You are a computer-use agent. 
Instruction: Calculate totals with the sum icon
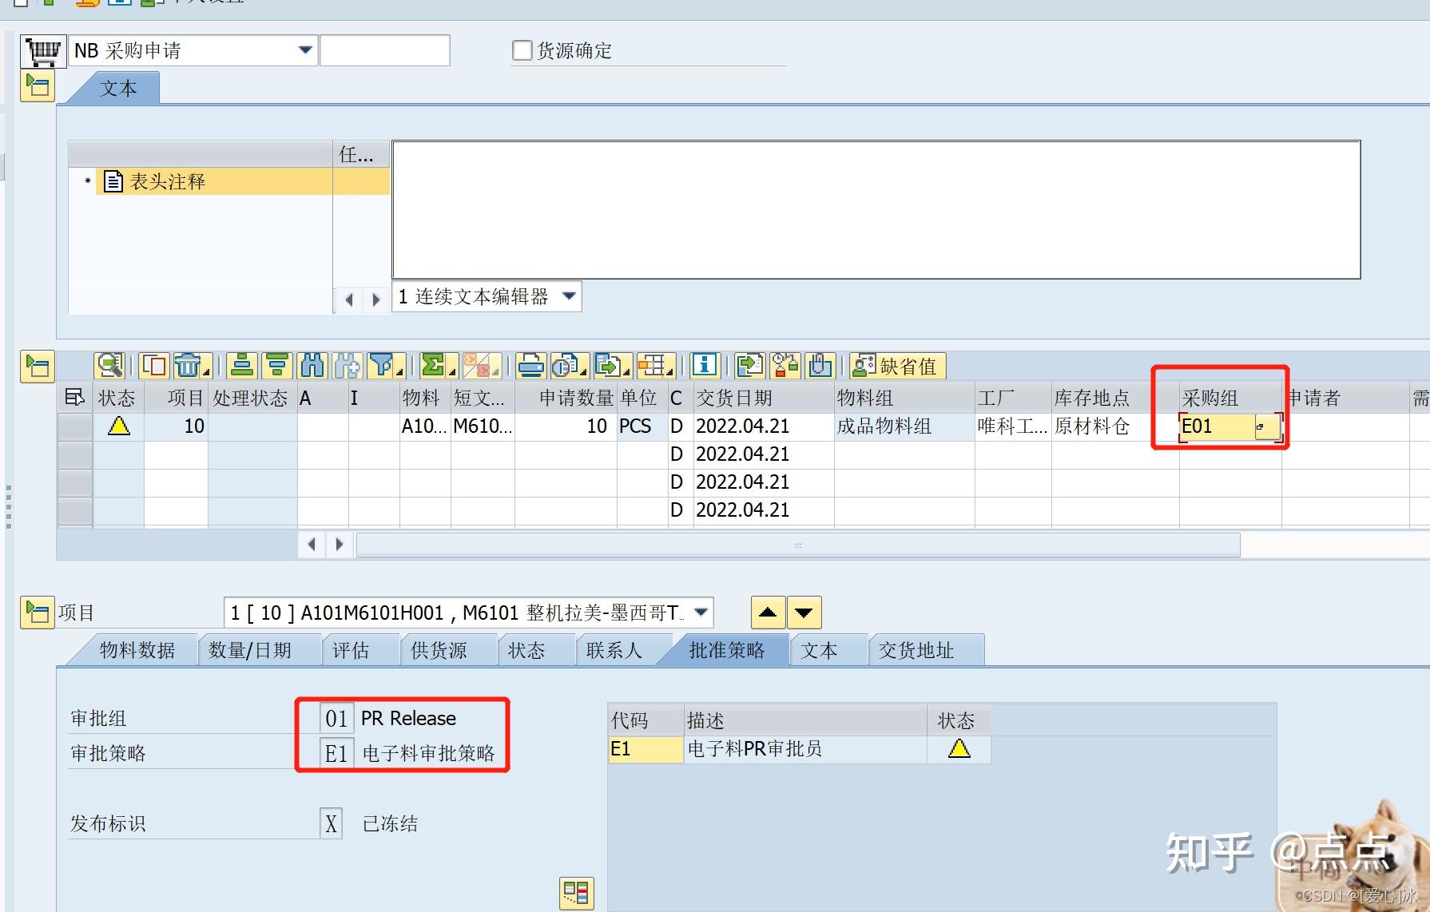pos(433,366)
